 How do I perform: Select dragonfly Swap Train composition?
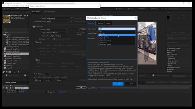coord(13,51)
